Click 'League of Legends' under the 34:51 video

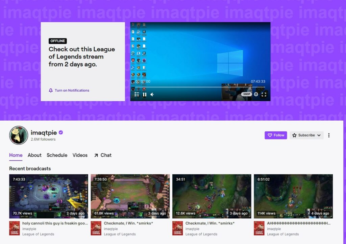201,234
